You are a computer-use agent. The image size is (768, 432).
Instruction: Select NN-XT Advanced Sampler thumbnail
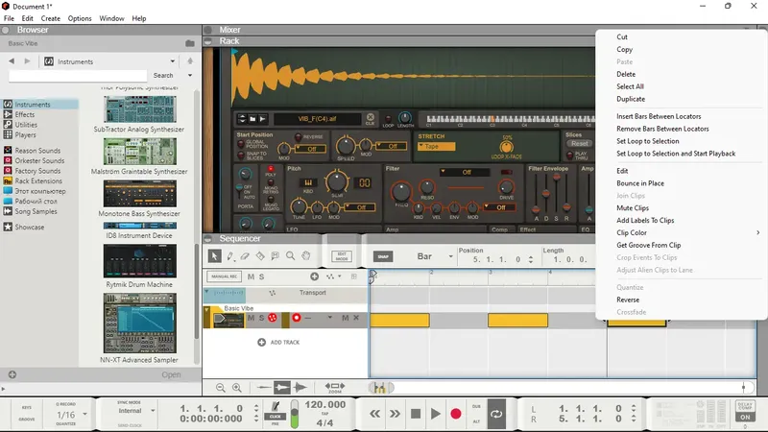[140, 324]
